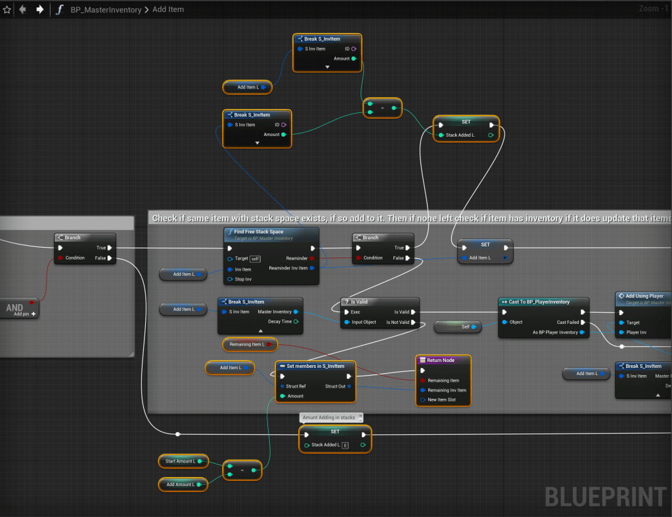Screen dimensions: 672x517
Task: Select the Set members in S_InvItem header
Action: 315,366
